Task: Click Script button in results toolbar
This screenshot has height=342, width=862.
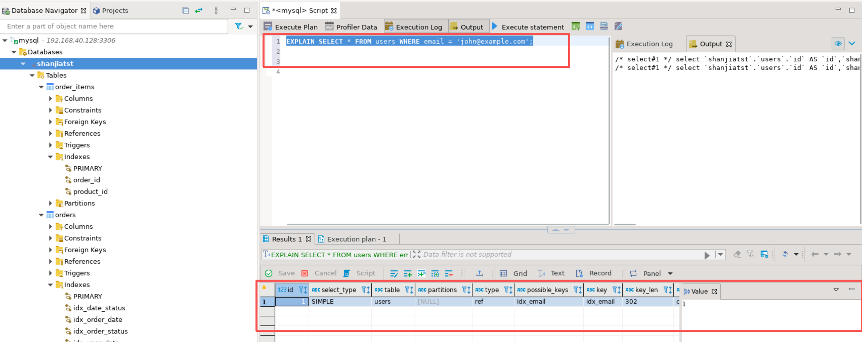Action: pyautogui.click(x=359, y=273)
